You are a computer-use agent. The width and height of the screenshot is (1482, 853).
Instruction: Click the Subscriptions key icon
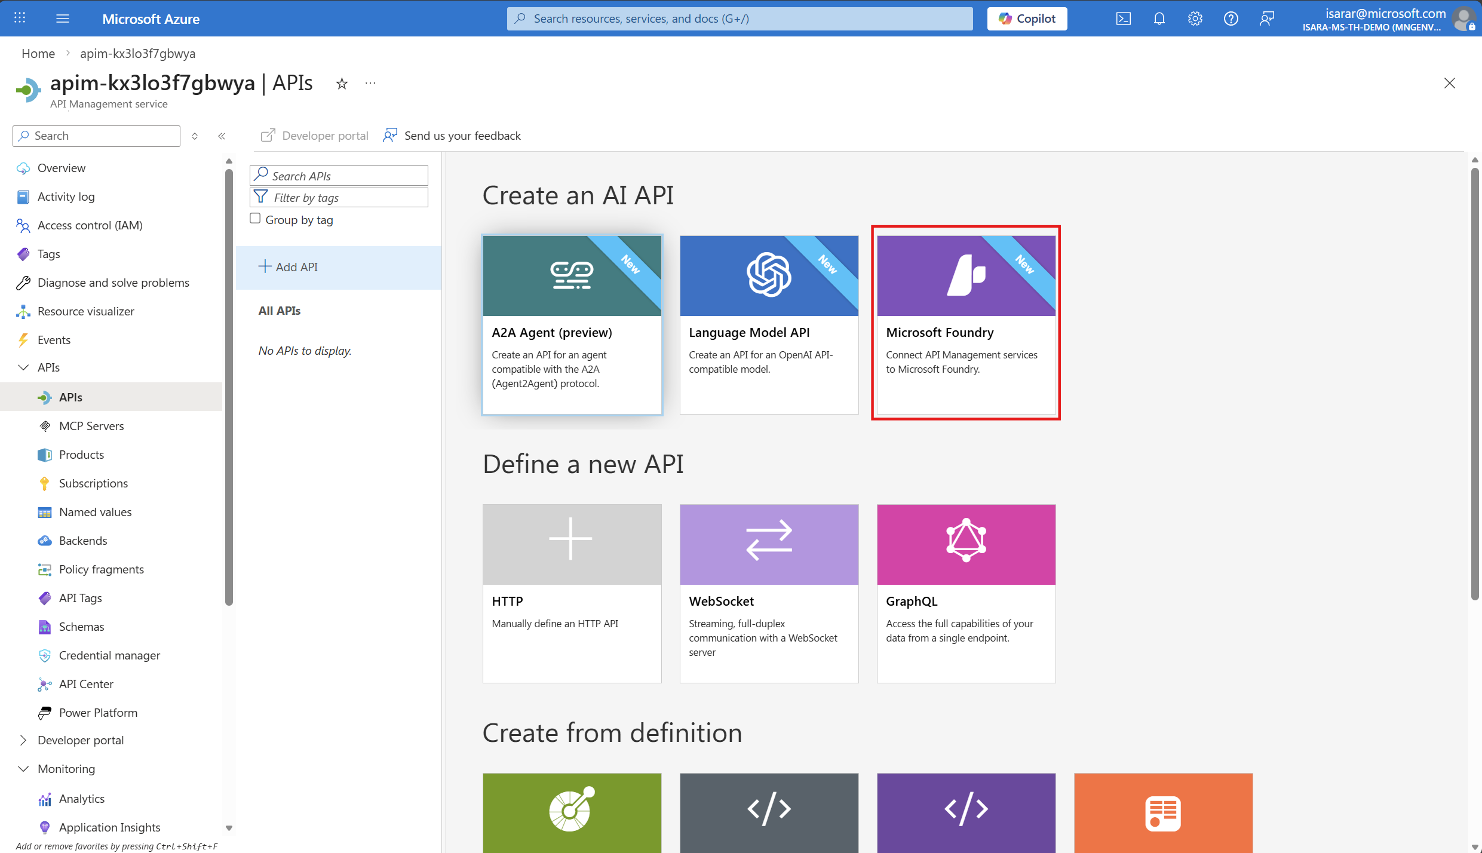45,483
